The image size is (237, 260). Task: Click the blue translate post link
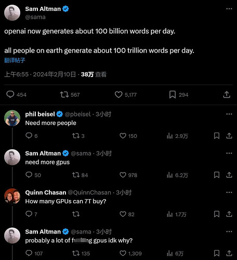click(15, 60)
